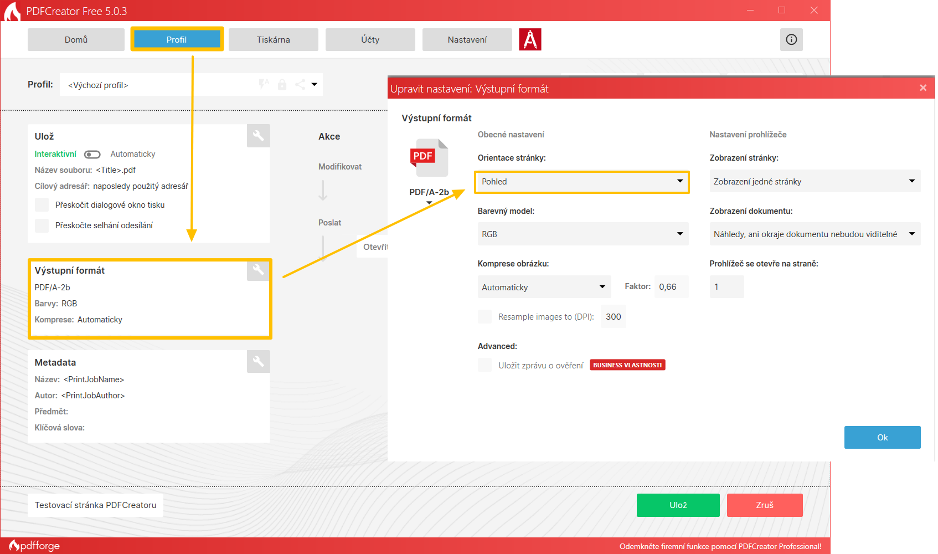Click the green Ulož button

pos(678,505)
